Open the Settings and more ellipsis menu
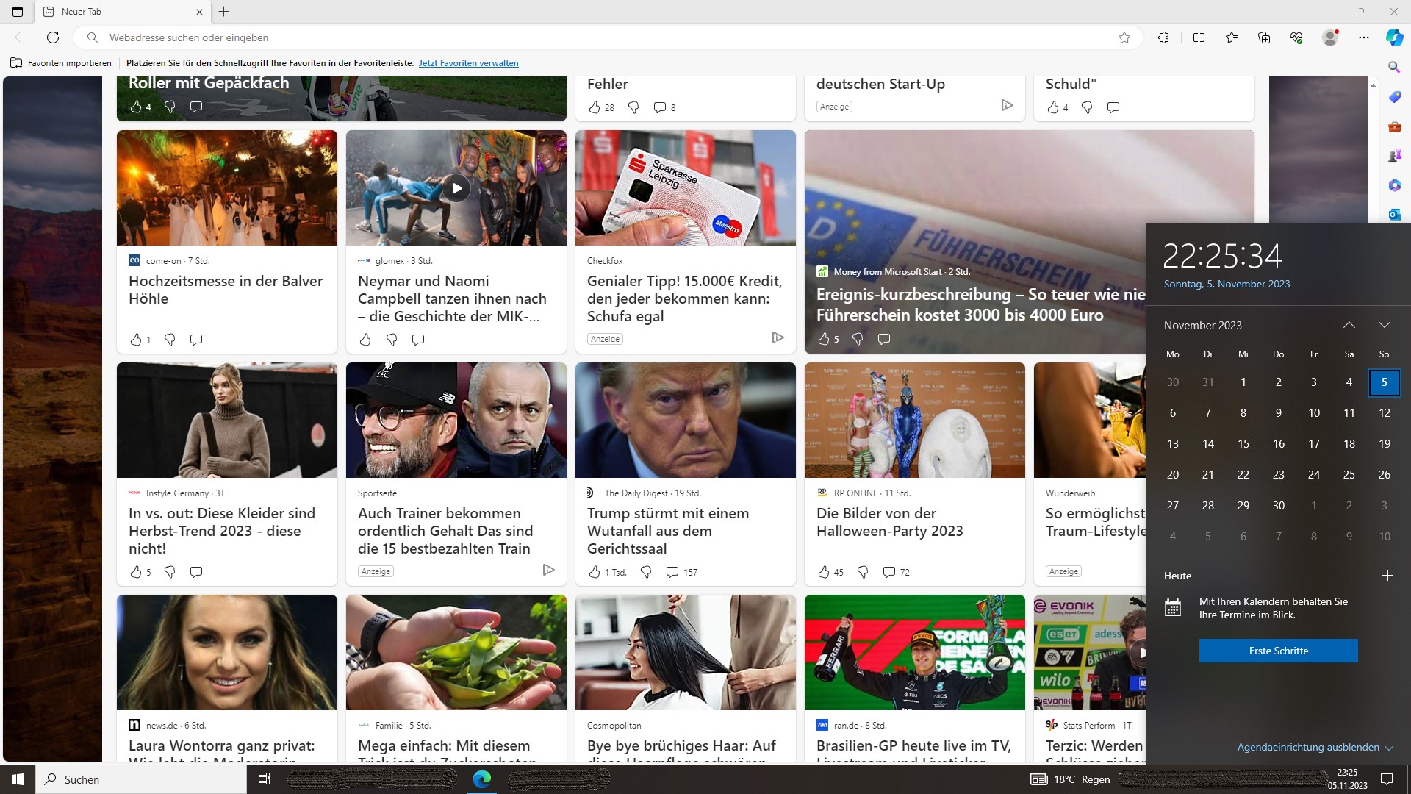The image size is (1411, 794). tap(1364, 37)
